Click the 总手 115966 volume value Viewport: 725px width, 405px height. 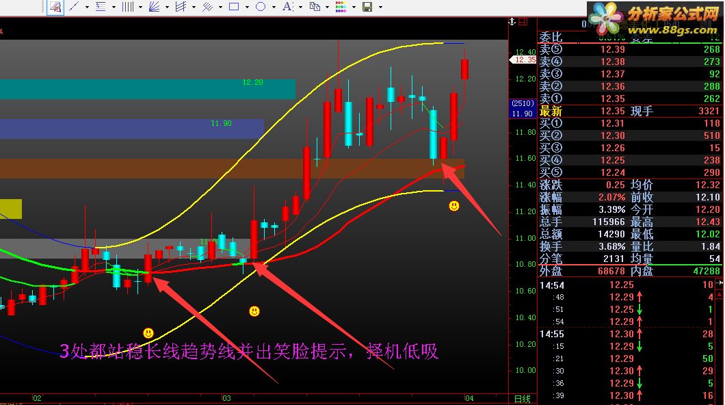point(609,222)
